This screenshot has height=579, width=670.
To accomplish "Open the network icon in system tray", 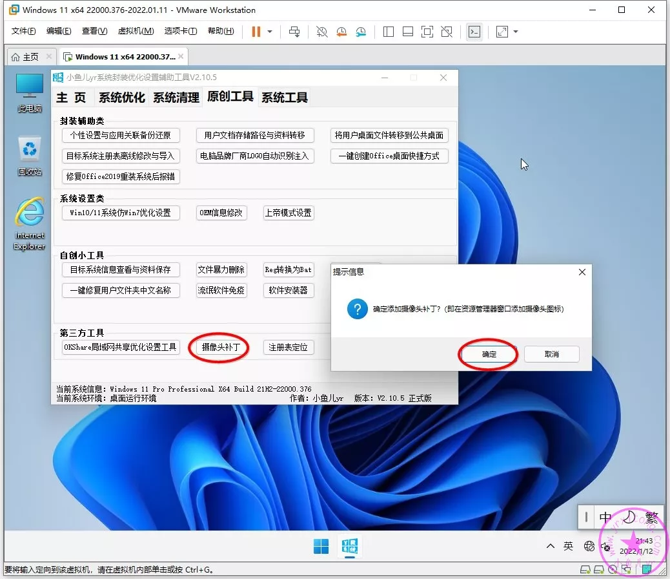I will pyautogui.click(x=589, y=546).
